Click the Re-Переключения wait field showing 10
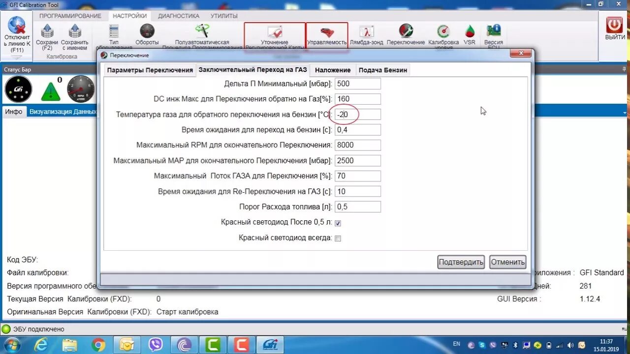Image resolution: width=630 pixels, height=354 pixels. [x=358, y=191]
